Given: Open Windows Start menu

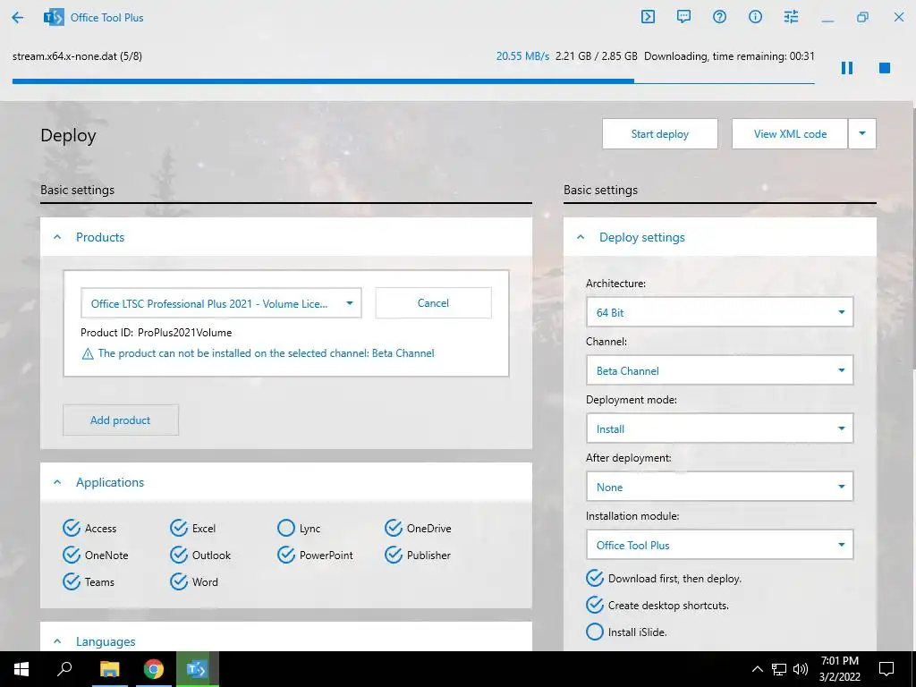Looking at the screenshot, I should click(21, 669).
